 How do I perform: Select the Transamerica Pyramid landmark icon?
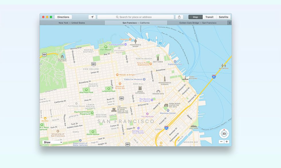click(165, 79)
